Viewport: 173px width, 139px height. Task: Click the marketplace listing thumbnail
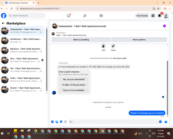coord(53,34)
